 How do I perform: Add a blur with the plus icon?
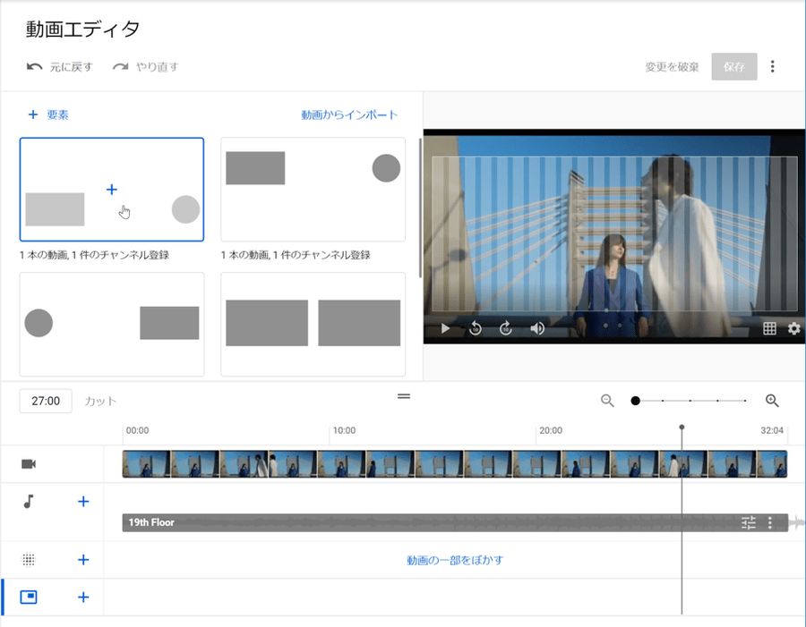tap(83, 560)
